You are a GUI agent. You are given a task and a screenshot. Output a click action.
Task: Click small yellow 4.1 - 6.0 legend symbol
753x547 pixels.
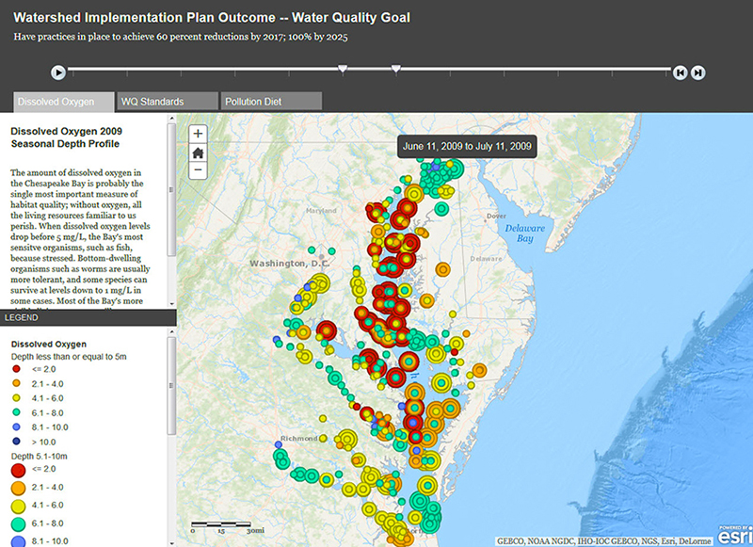[16, 397]
